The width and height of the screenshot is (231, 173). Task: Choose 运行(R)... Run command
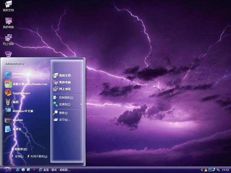pos(62,120)
